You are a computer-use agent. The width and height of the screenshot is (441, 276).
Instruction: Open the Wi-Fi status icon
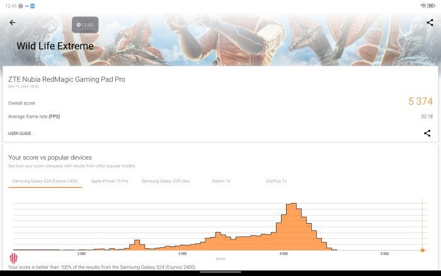point(423,6)
